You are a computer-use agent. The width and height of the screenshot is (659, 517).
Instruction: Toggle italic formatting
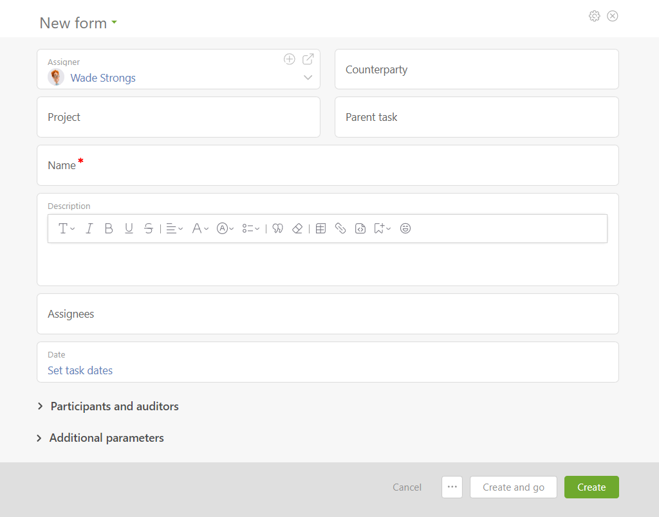[89, 228]
